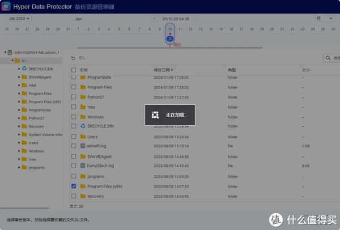The width and height of the screenshot is (340, 230).
Task: Click the previous timestamp arrow
Action: point(155,19)
